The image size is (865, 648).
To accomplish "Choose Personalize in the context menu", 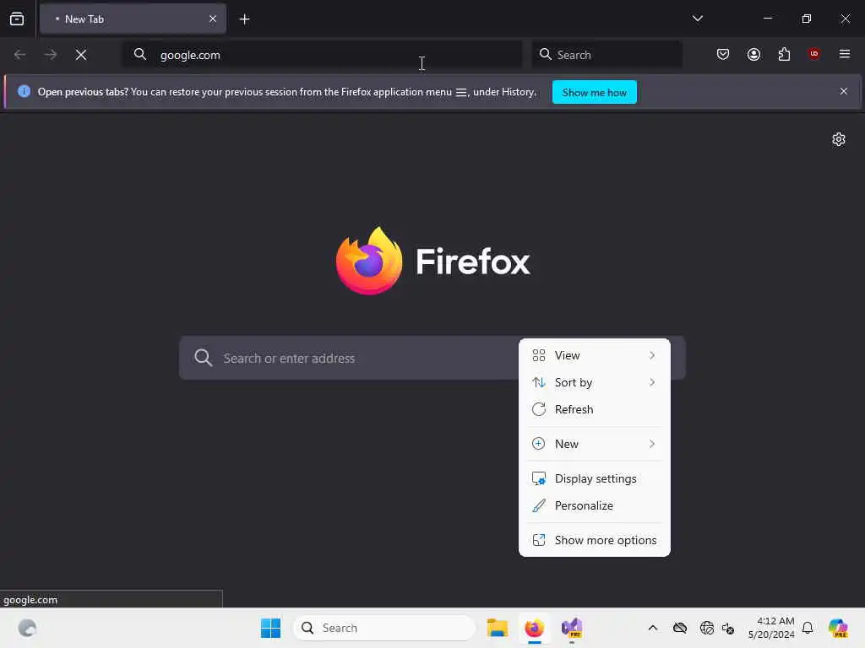I will tap(594, 506).
